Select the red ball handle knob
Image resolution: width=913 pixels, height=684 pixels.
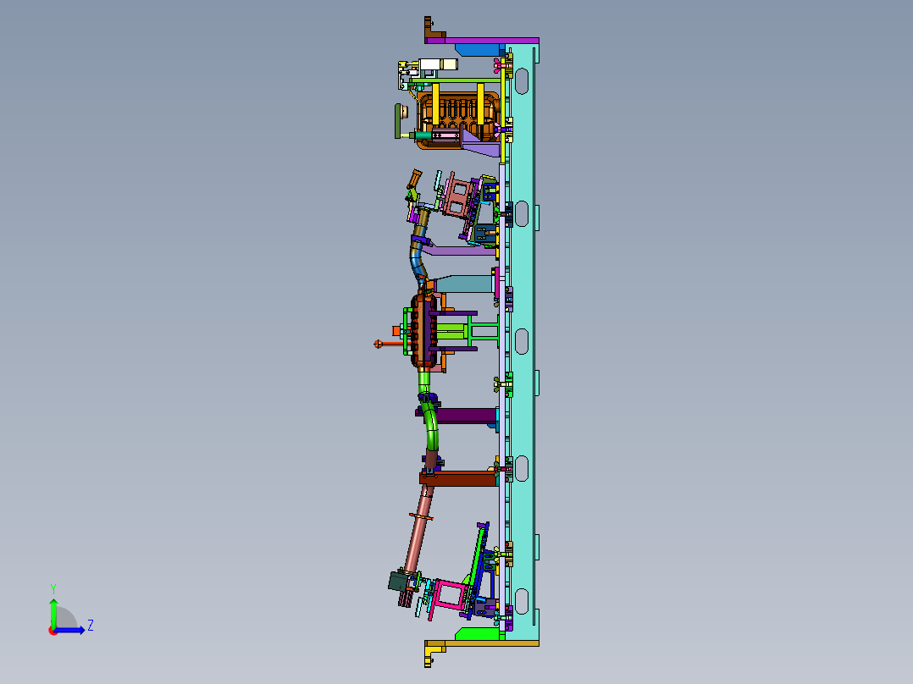pos(378,344)
